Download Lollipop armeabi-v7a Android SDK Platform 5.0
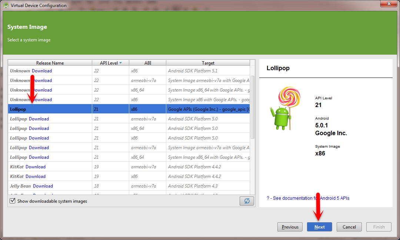This screenshot has width=400, height=240. [39, 119]
